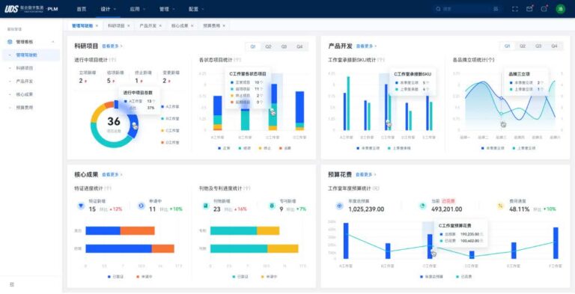Switch to the 管理驾驶舱 tab
This screenshot has height=294, width=575.
(82, 25)
